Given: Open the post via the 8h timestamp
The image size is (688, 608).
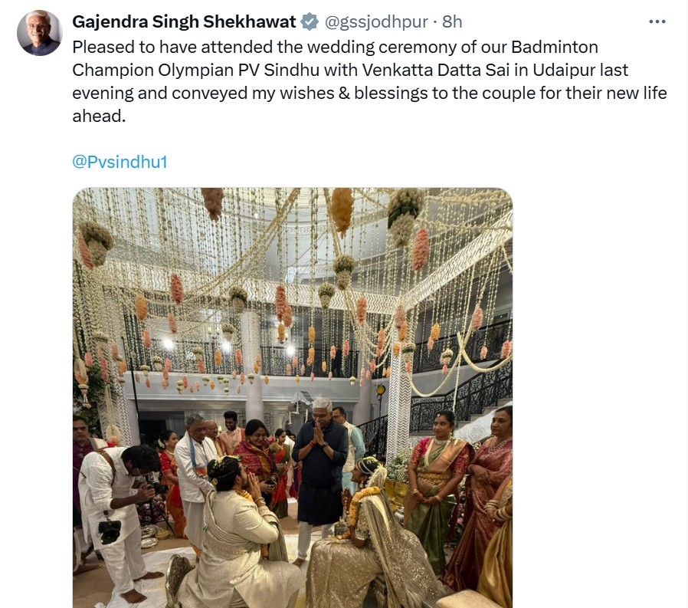Looking at the screenshot, I should pyautogui.click(x=452, y=21).
